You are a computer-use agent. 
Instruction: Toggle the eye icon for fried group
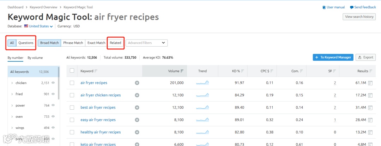click(x=53, y=94)
